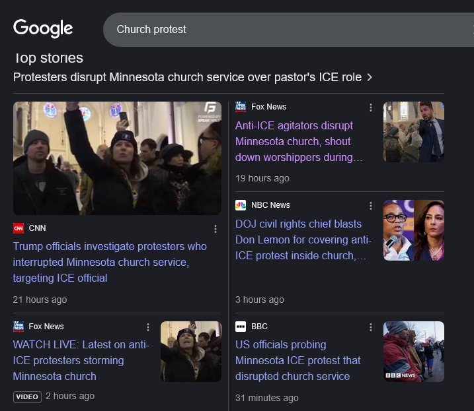The width and height of the screenshot is (474, 411).
Task: Open three-dot menu for NBC News story
Action: [371, 206]
